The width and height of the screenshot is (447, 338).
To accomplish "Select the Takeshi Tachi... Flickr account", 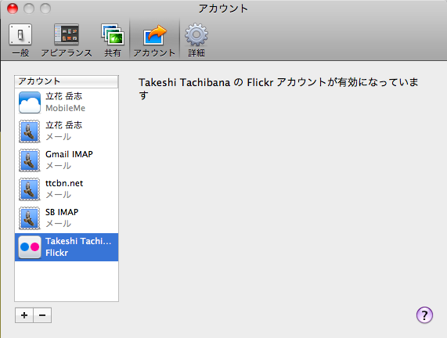I will (67, 247).
